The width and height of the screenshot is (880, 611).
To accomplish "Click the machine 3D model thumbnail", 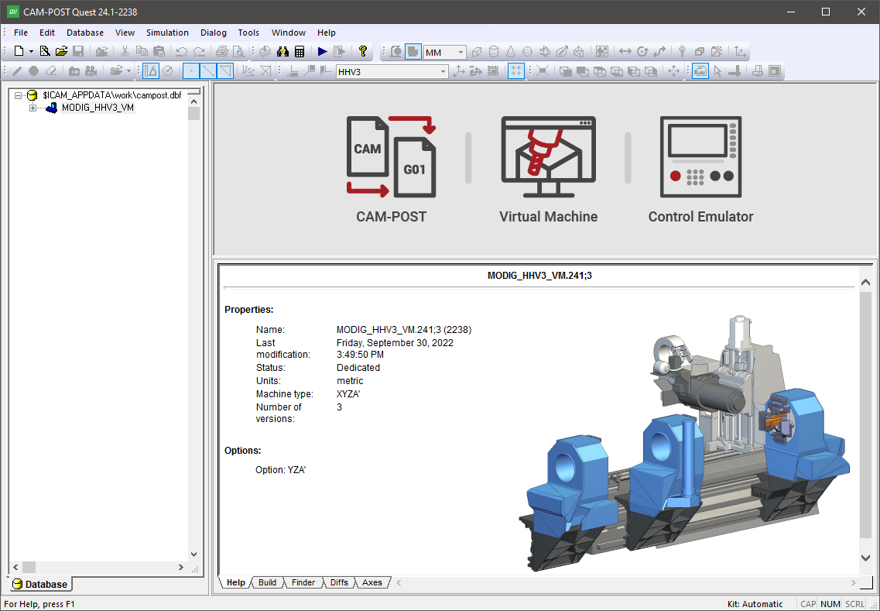I will coord(684,444).
